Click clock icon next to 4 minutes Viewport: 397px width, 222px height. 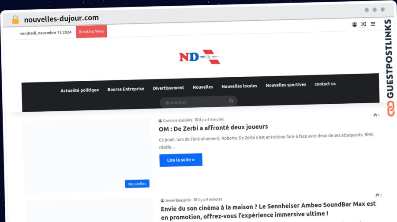pyautogui.click(x=196, y=120)
